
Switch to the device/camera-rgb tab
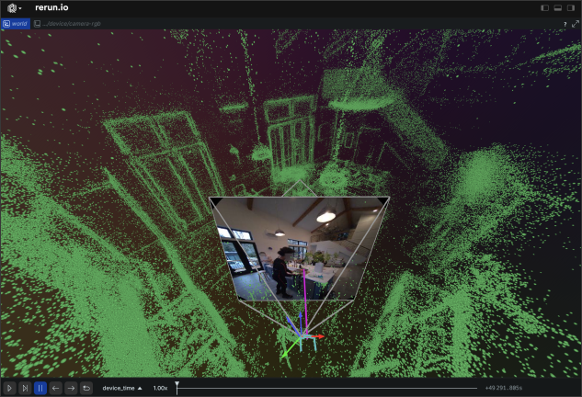(71, 23)
